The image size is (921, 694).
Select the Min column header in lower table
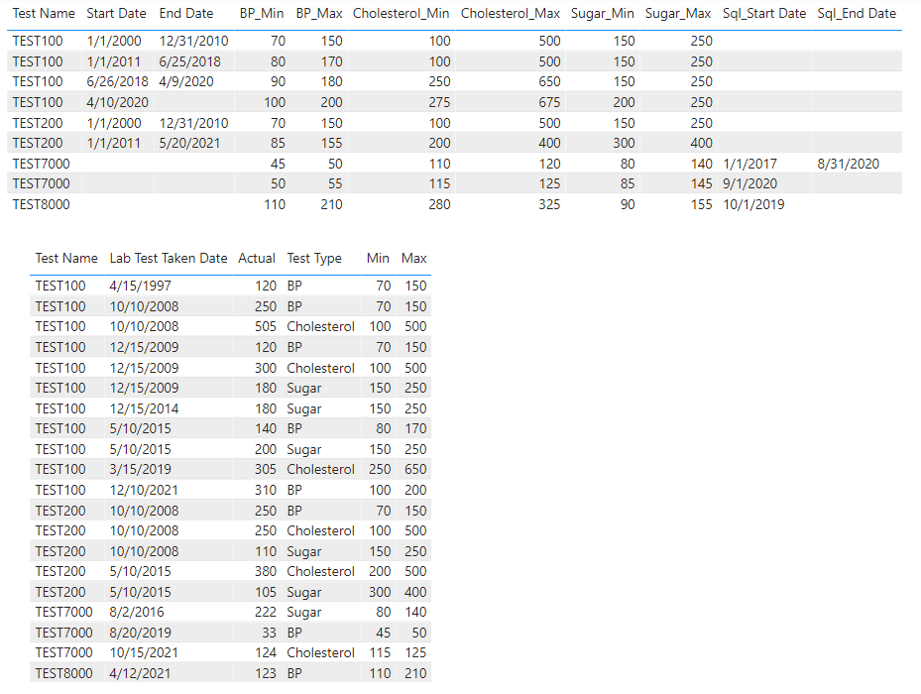tap(378, 259)
